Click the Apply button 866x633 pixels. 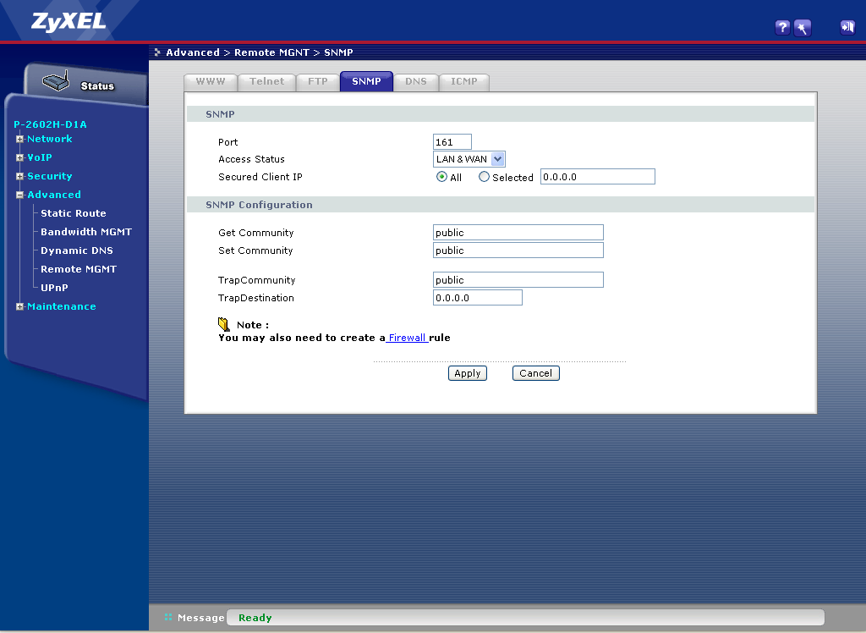coord(467,373)
